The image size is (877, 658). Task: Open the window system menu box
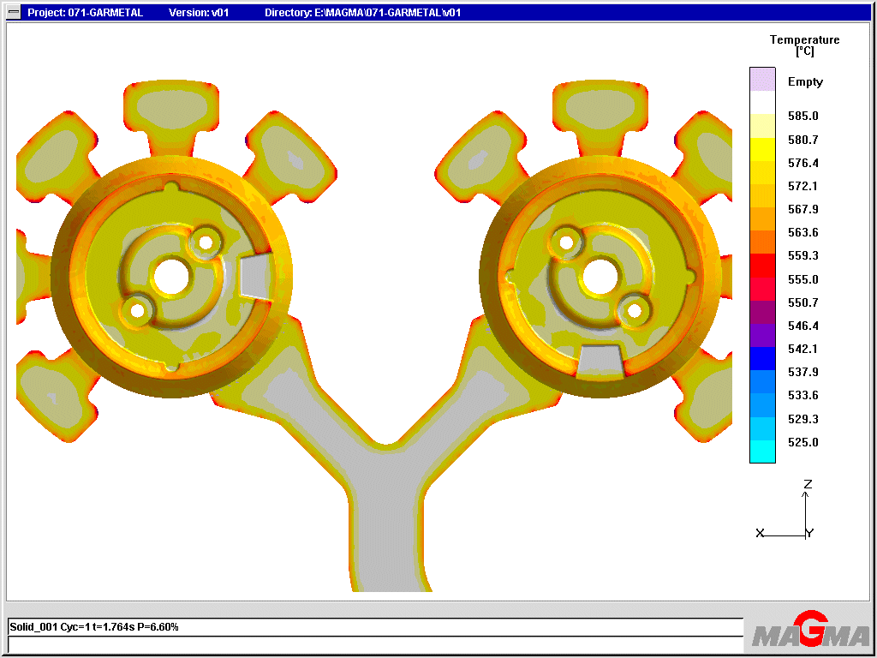[15, 12]
